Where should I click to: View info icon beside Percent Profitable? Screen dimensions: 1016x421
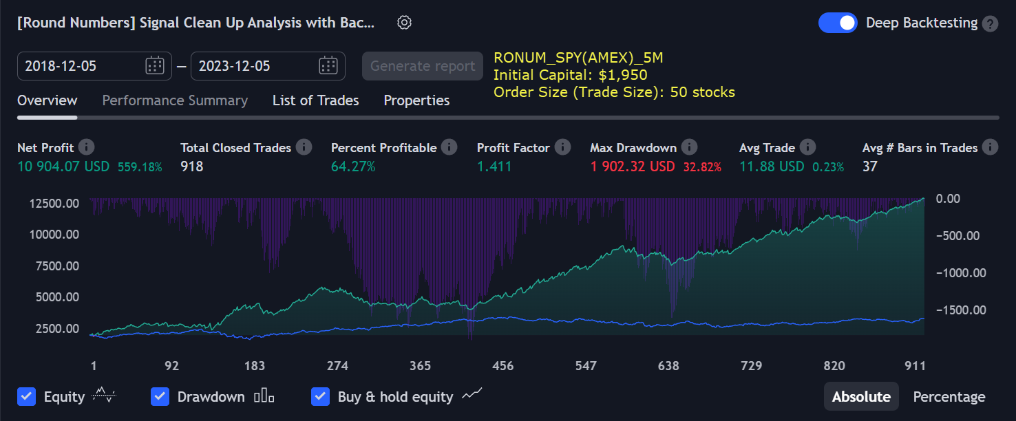[x=449, y=147]
